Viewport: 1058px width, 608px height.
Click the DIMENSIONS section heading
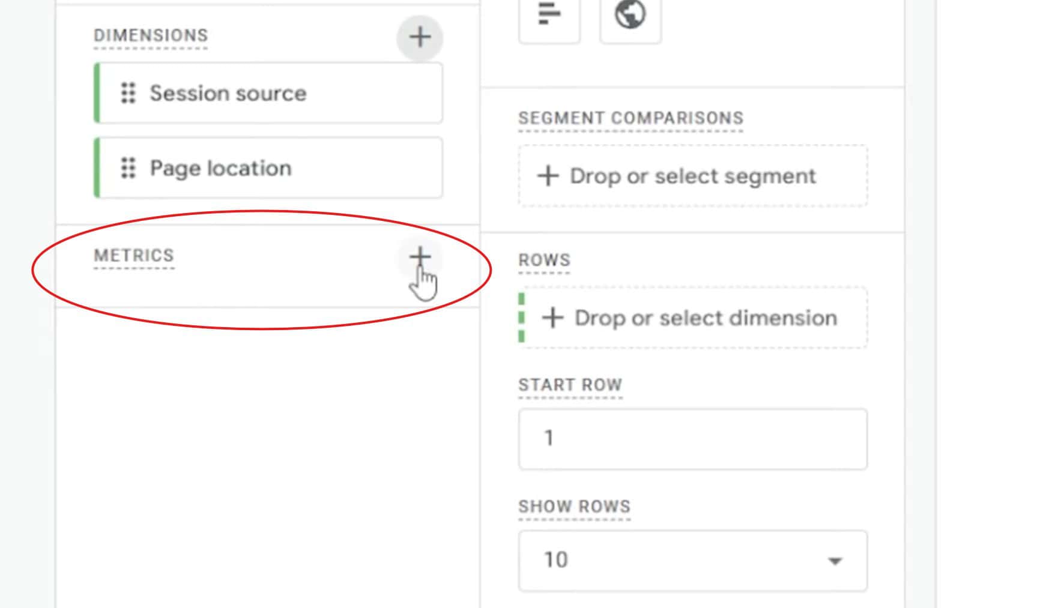point(150,35)
